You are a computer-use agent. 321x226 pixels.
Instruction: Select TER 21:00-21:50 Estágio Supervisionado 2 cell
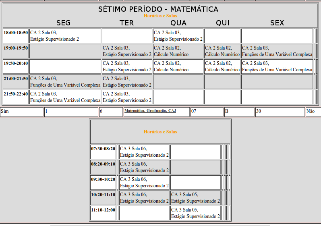[x=127, y=82]
